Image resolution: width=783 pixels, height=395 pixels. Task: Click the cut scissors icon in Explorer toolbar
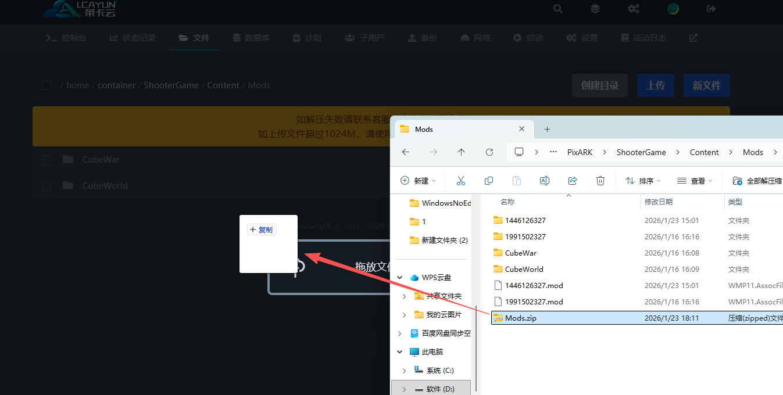461,181
